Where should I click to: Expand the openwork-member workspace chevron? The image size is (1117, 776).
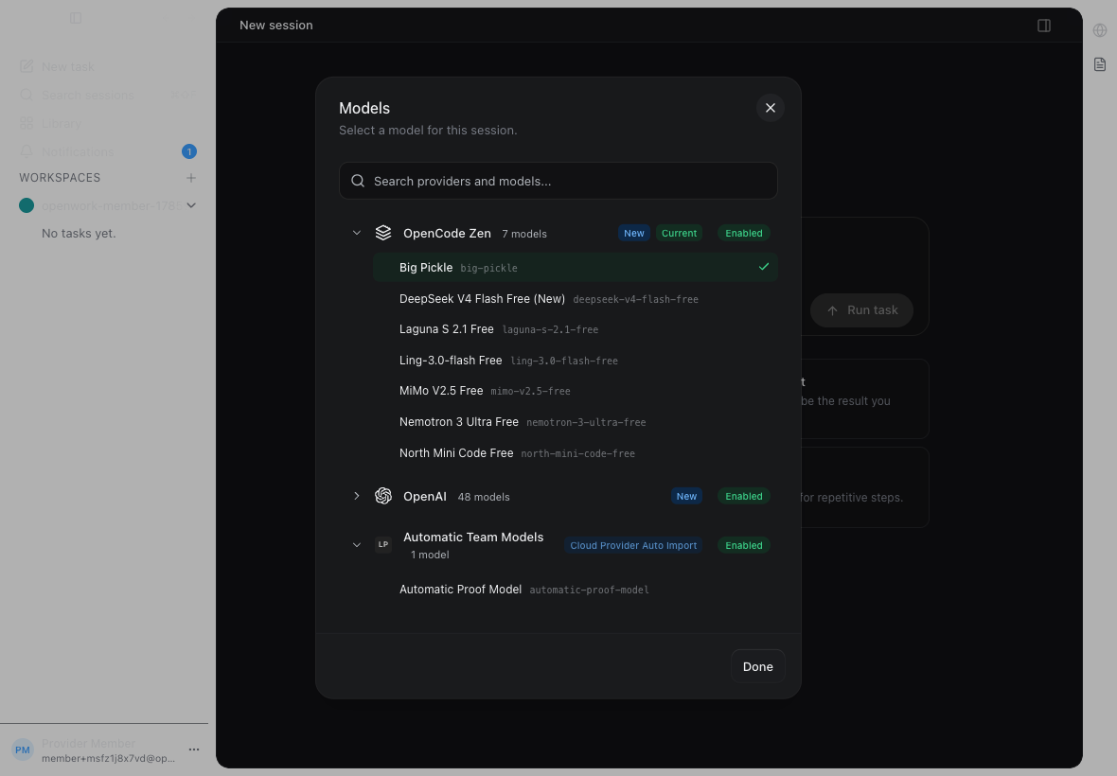tap(191, 205)
